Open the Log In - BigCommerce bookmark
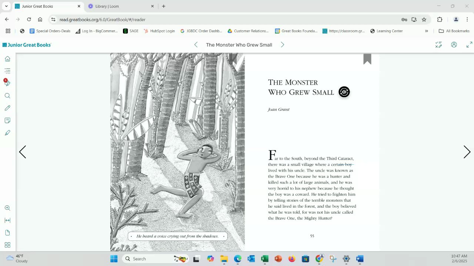Screen dimensions: 474x266 click(96, 31)
